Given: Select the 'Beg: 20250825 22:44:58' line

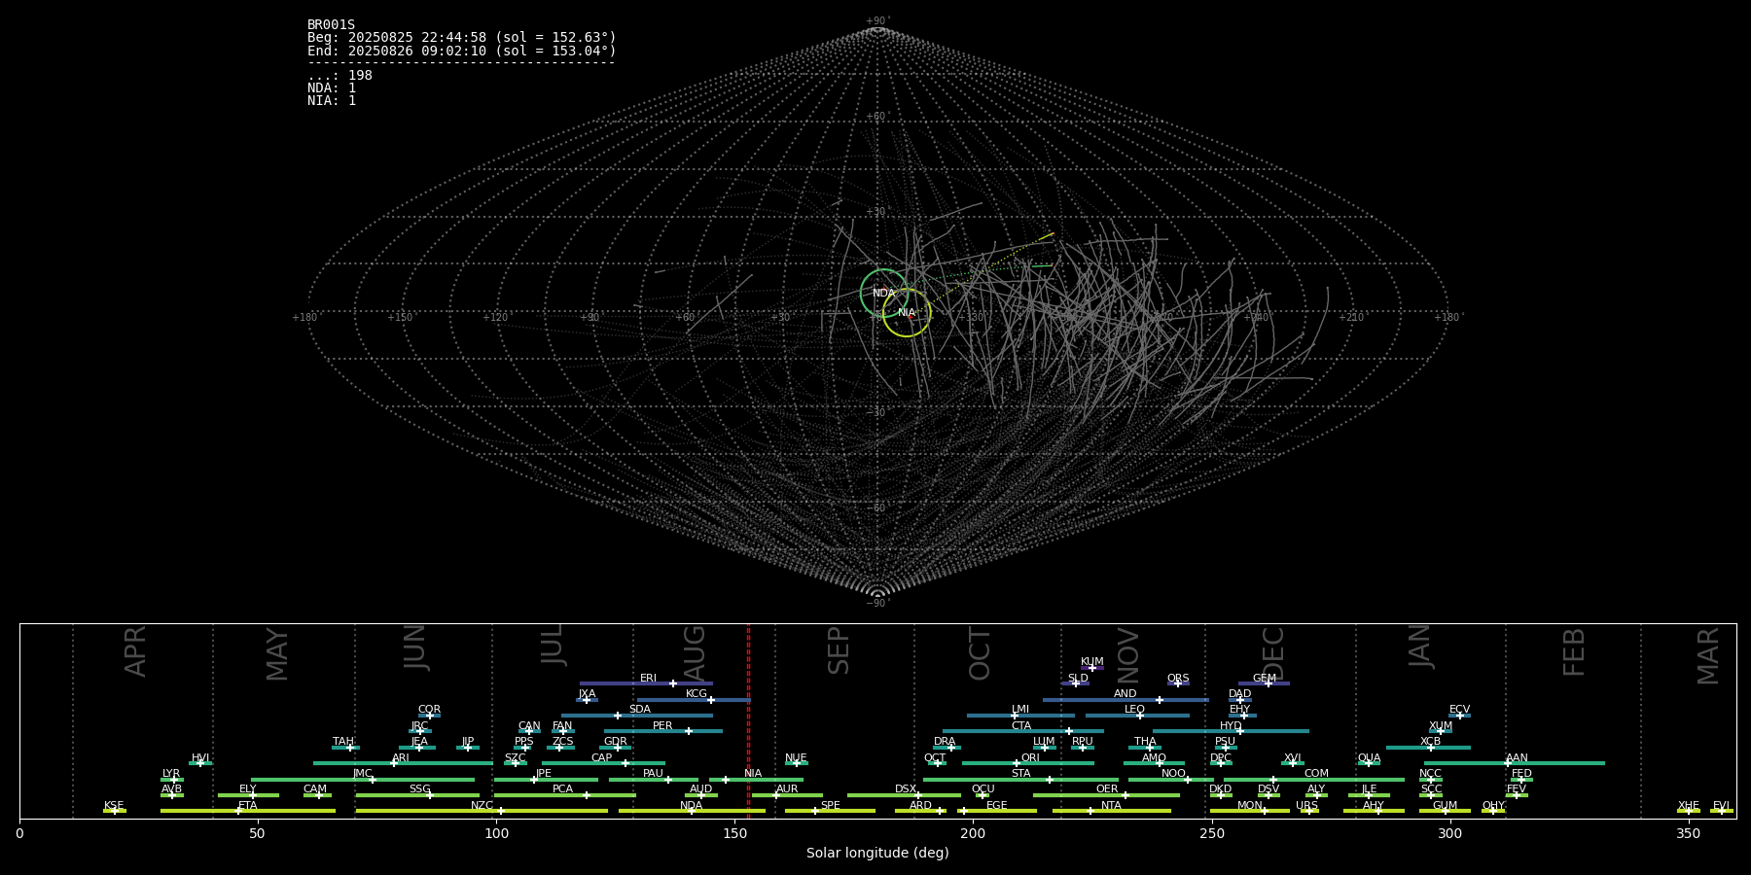Looking at the screenshot, I should coord(462,38).
